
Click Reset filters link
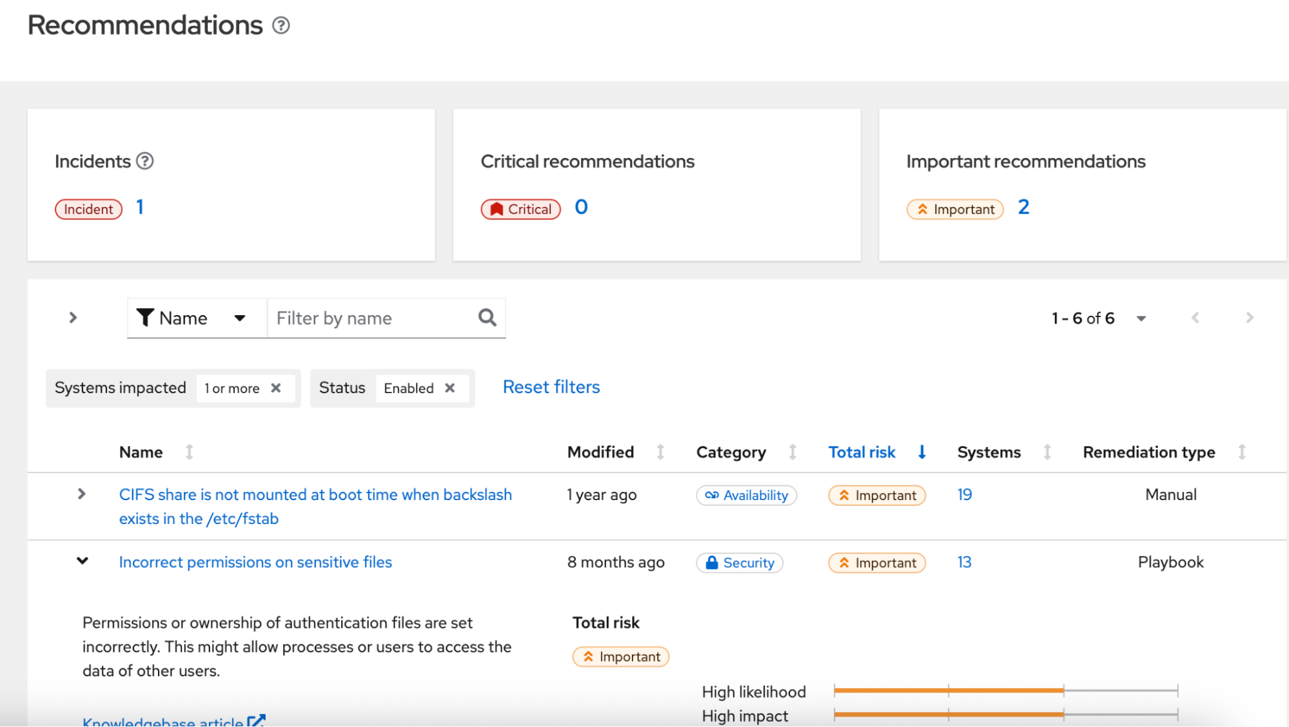click(x=551, y=387)
